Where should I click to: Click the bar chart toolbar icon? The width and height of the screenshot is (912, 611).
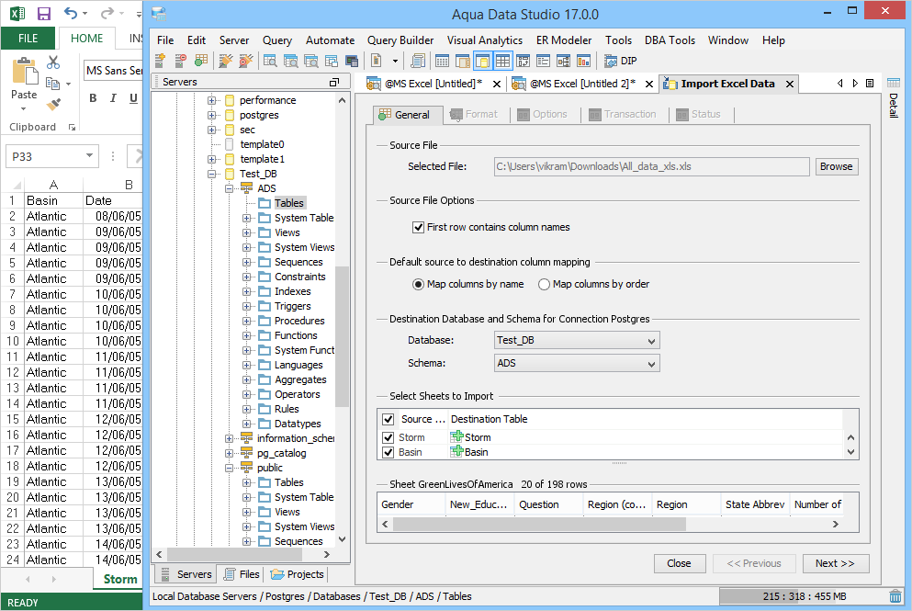point(583,61)
